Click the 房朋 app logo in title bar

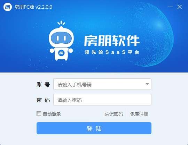coord(8,7)
